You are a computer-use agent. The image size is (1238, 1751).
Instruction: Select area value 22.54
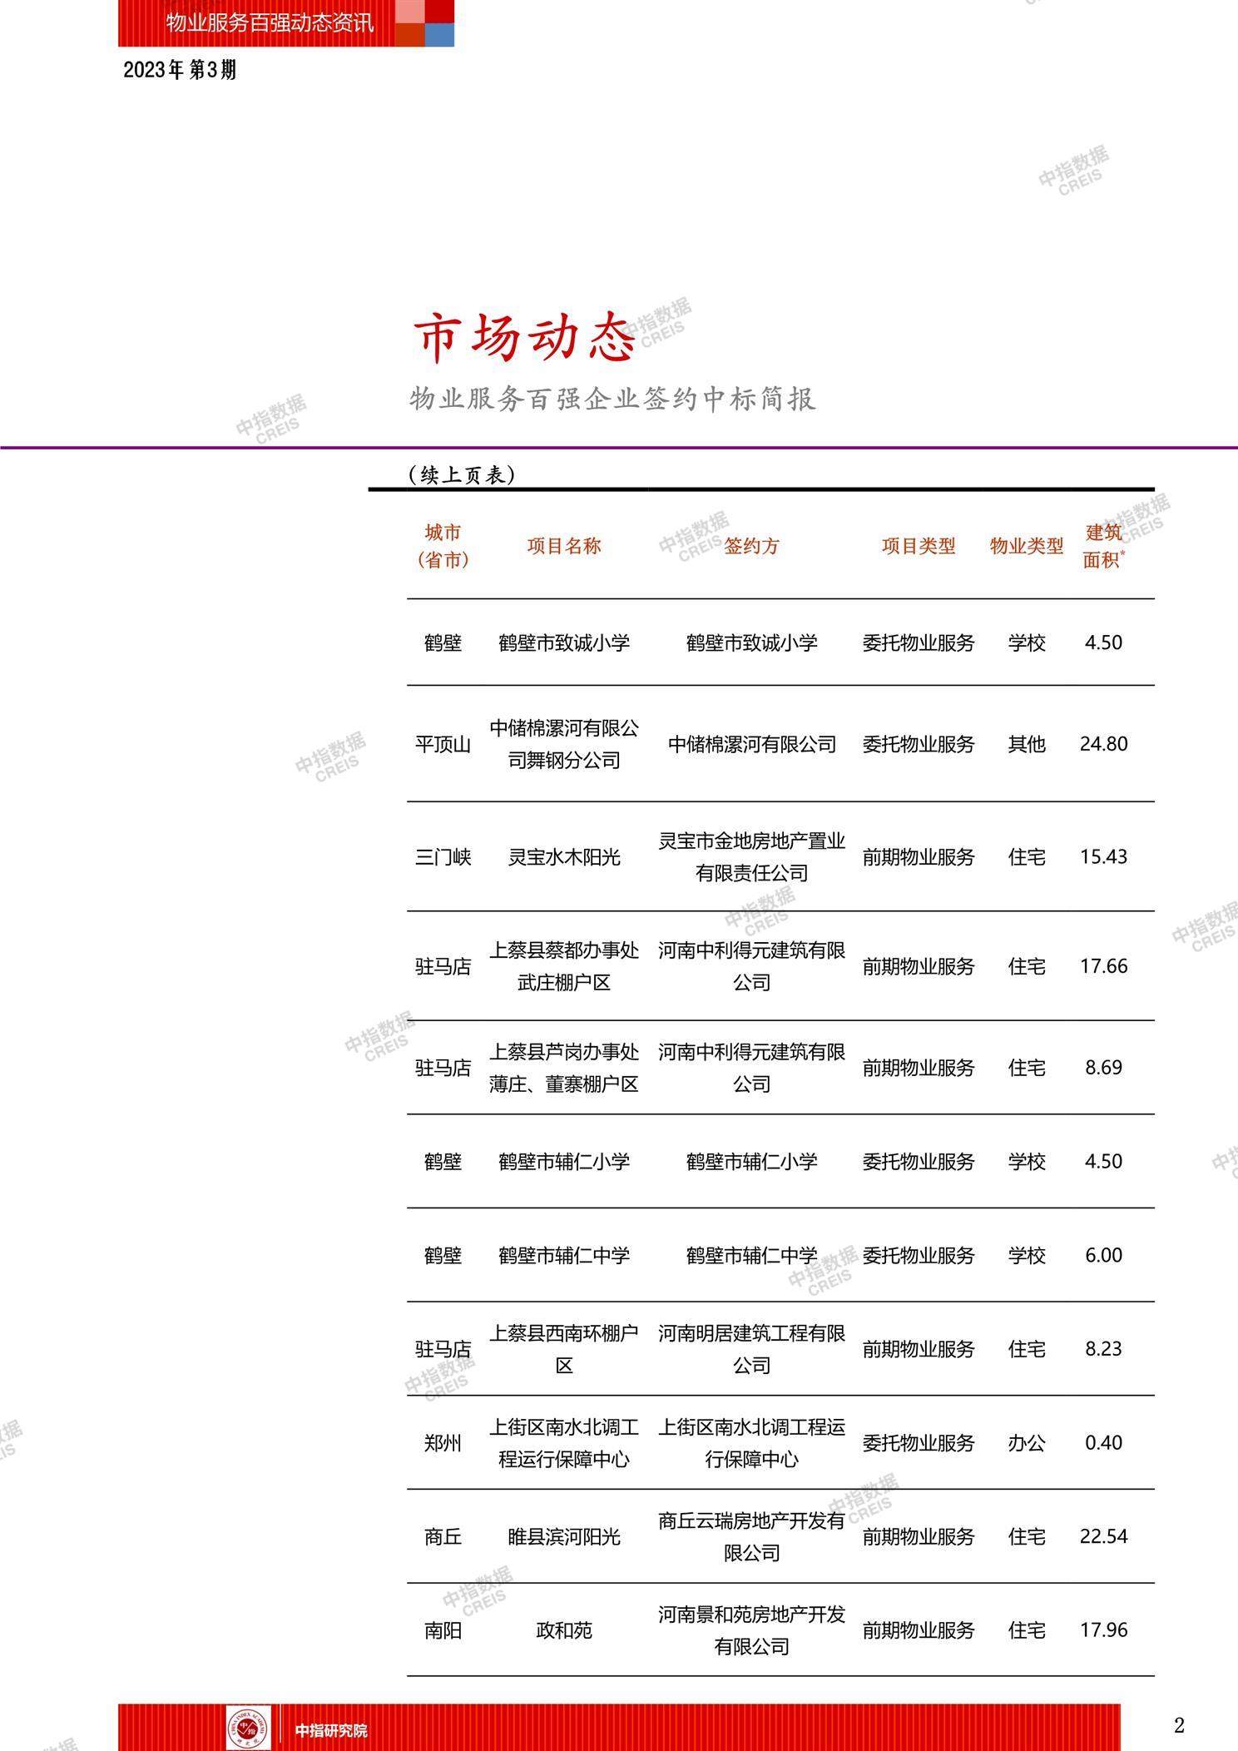[1104, 1537]
